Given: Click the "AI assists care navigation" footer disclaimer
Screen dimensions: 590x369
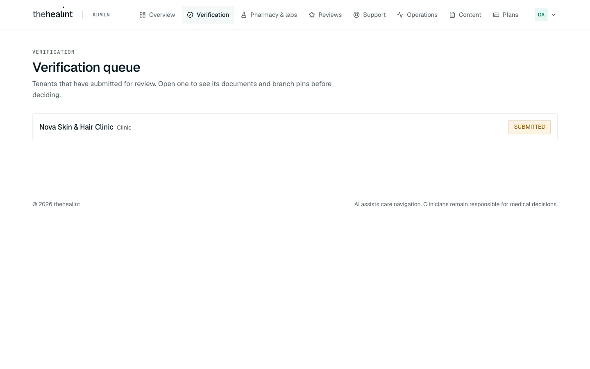Looking at the screenshot, I should coord(456,204).
